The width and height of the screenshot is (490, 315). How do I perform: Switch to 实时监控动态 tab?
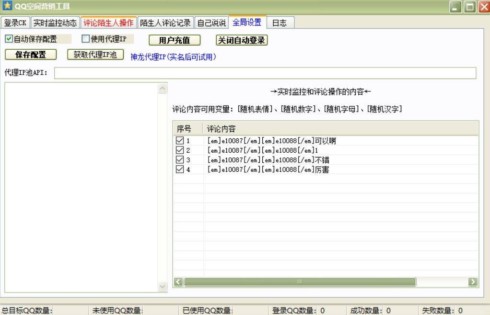click(55, 23)
